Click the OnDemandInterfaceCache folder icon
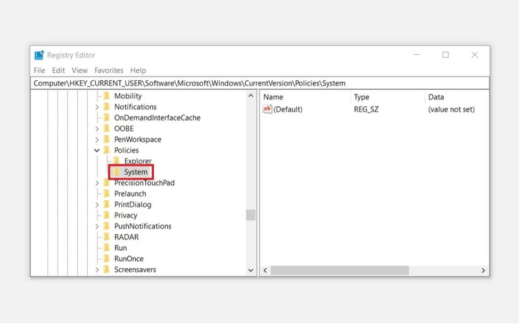 point(106,118)
